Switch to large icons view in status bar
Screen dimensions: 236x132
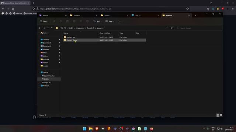[221, 115]
